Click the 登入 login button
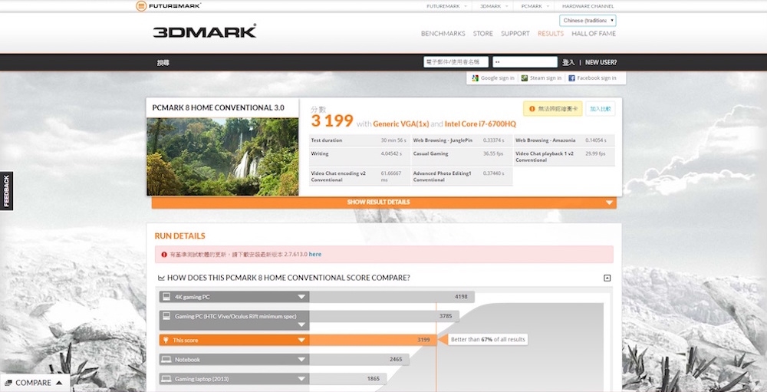Screen dimensions: 767x392 point(568,62)
